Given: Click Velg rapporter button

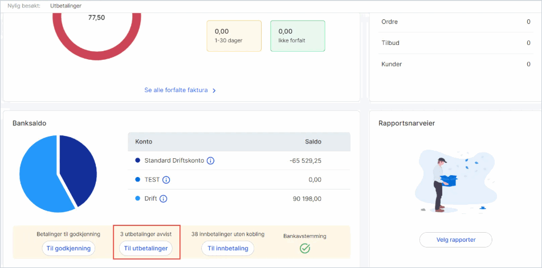Looking at the screenshot, I should 455,240.
